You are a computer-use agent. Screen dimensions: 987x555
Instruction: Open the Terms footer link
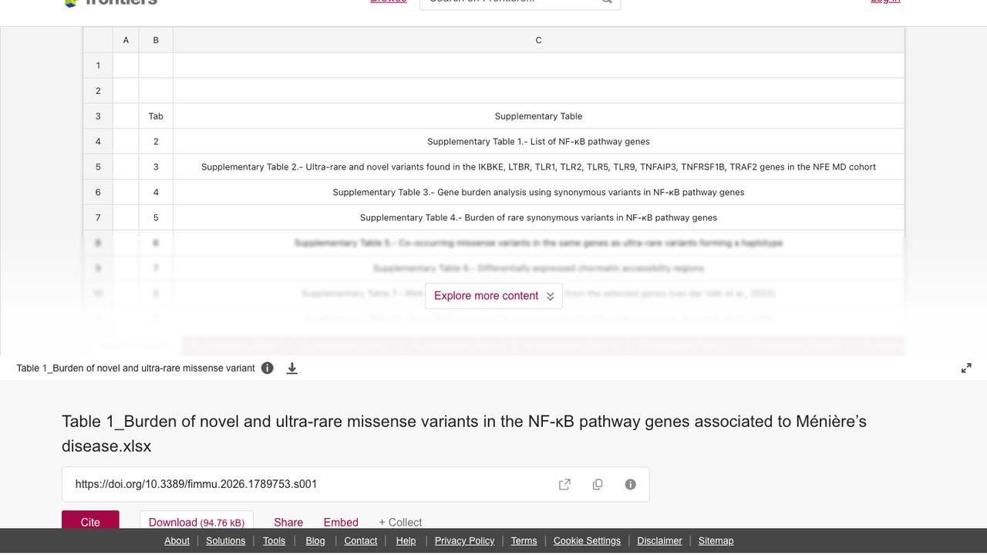tap(524, 540)
